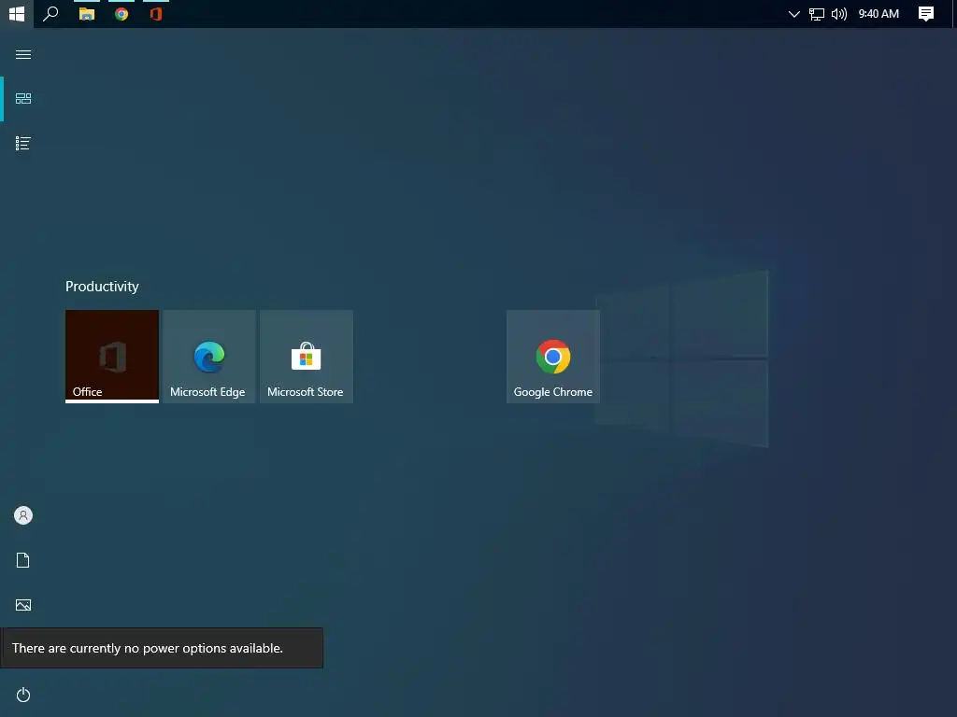
Task: Expand the Start menu hamburger
Action: click(23, 54)
